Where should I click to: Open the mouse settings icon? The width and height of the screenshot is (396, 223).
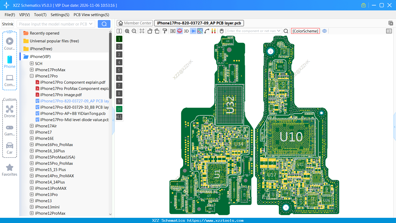[x=222, y=31]
